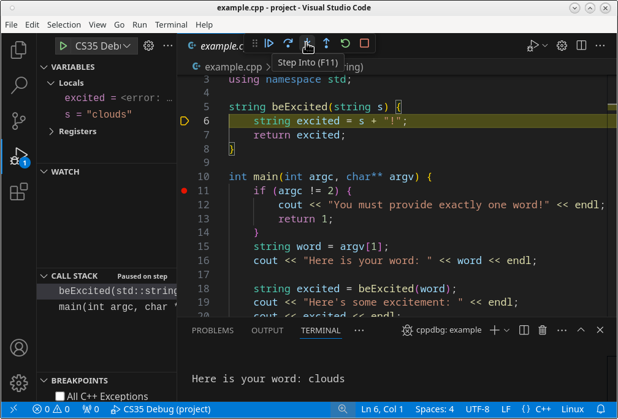Create a new terminal with the plus icon

[494, 330]
